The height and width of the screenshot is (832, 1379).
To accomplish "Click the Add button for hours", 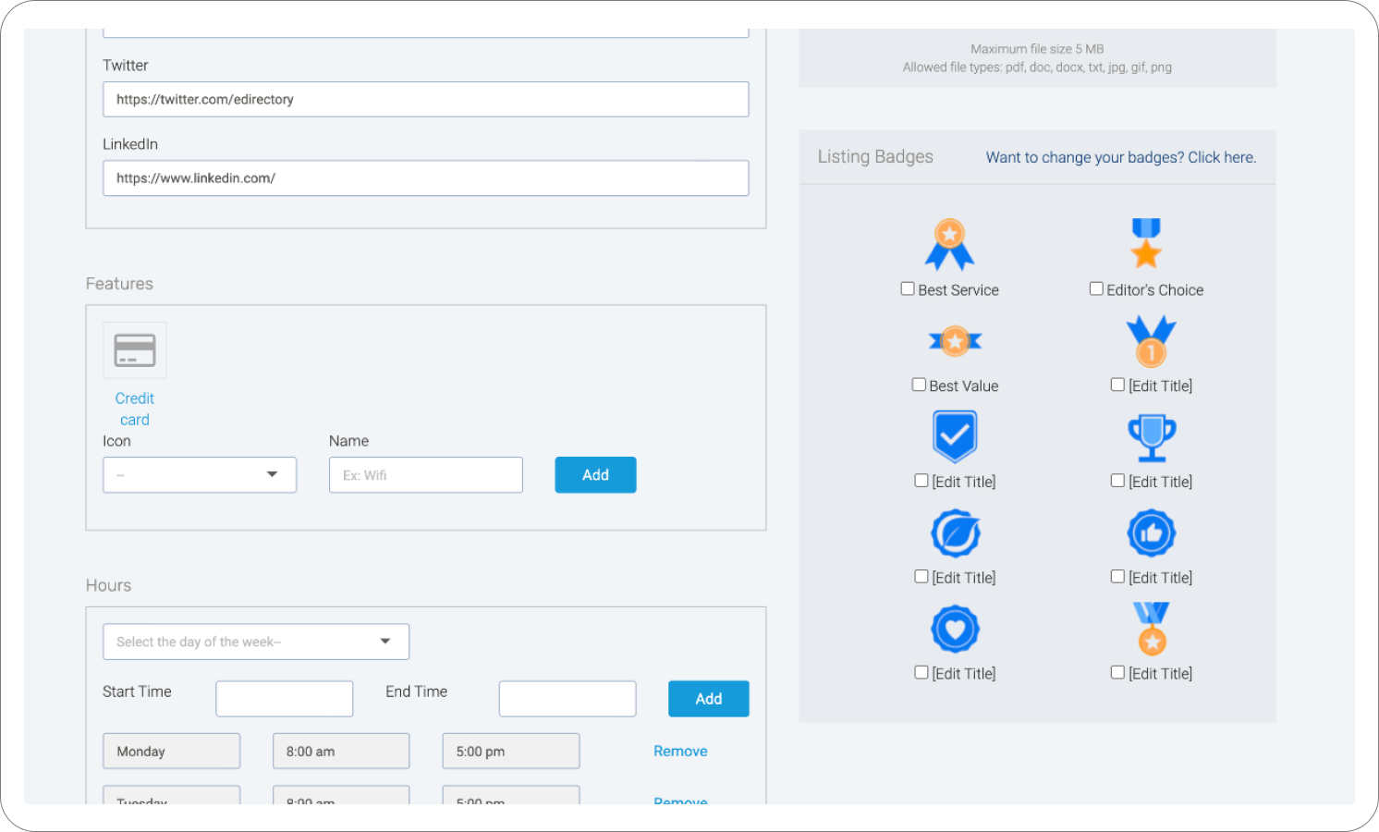I will pos(708,699).
